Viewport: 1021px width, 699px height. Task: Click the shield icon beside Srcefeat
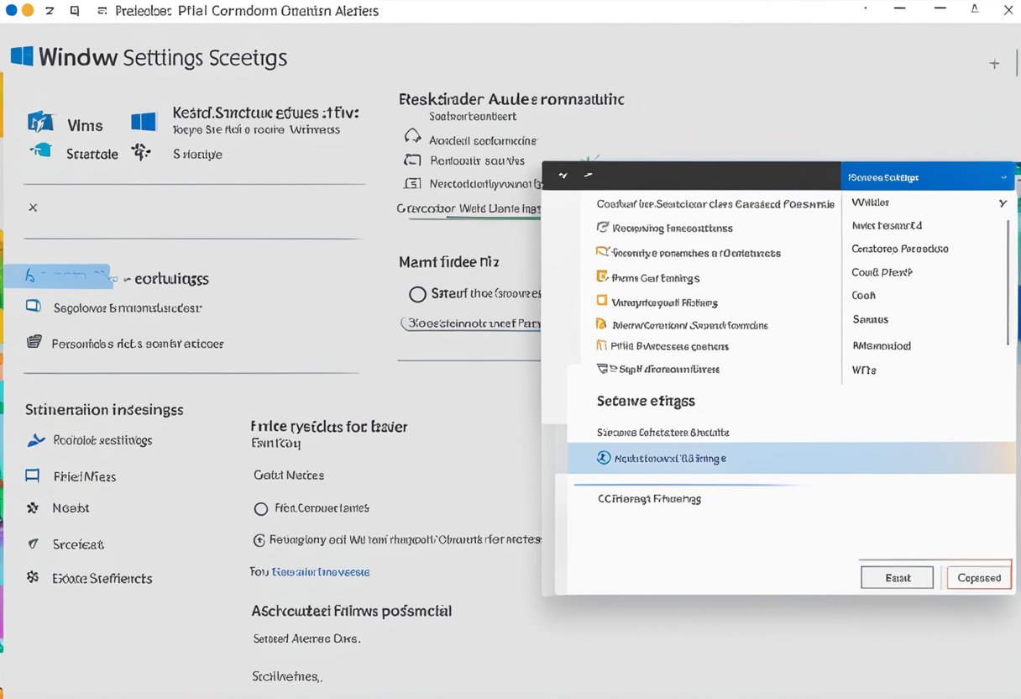point(34,544)
